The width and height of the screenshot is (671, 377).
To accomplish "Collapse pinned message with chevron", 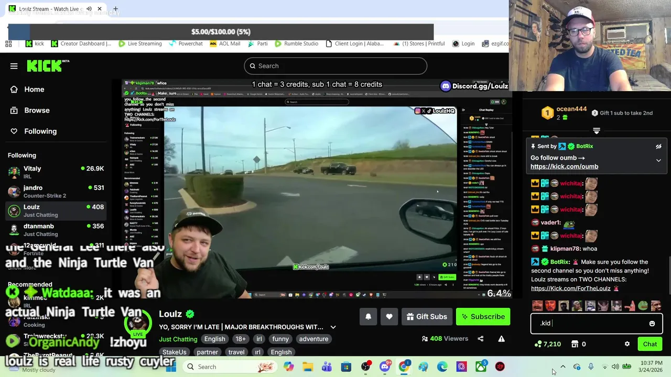I will click(x=658, y=161).
